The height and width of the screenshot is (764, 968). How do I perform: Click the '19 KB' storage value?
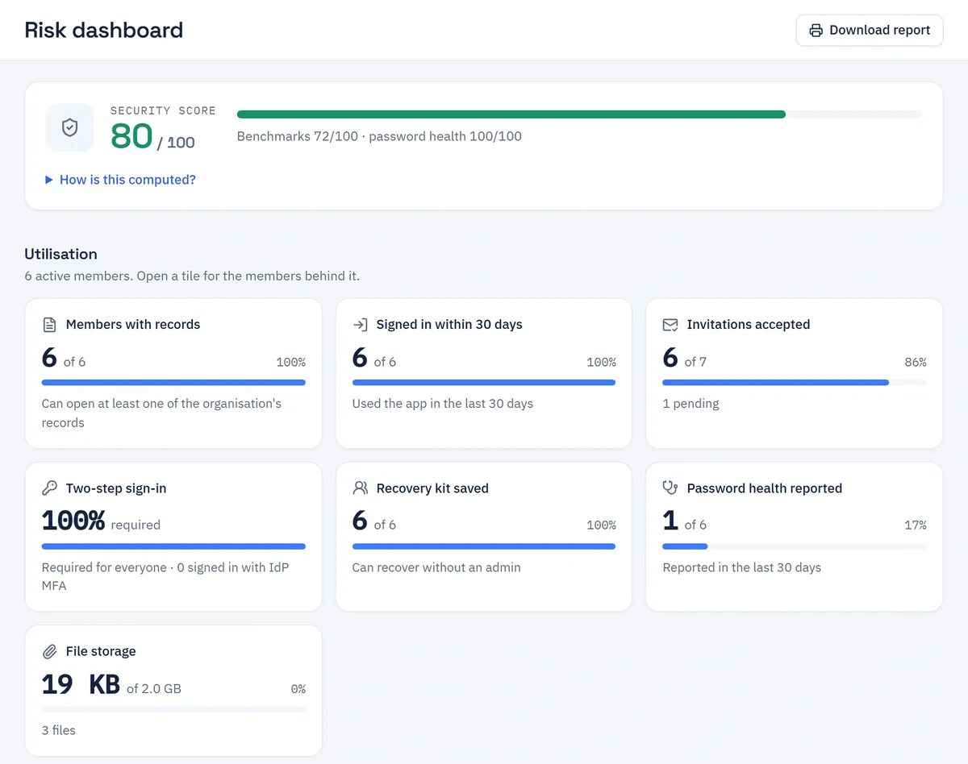[81, 685]
